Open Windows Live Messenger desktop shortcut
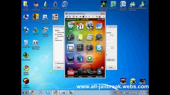The height and width of the screenshot is (95, 170). pyautogui.click(x=133, y=6)
